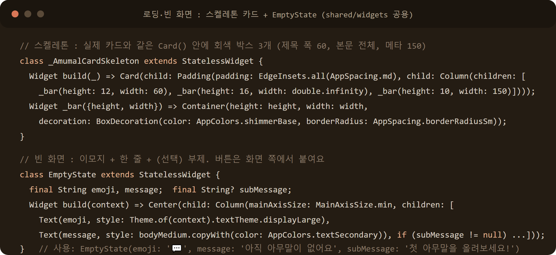
Task: Click 'AppSpacing.borderRadiusSm' in the decoration line
Action: pos(433,121)
